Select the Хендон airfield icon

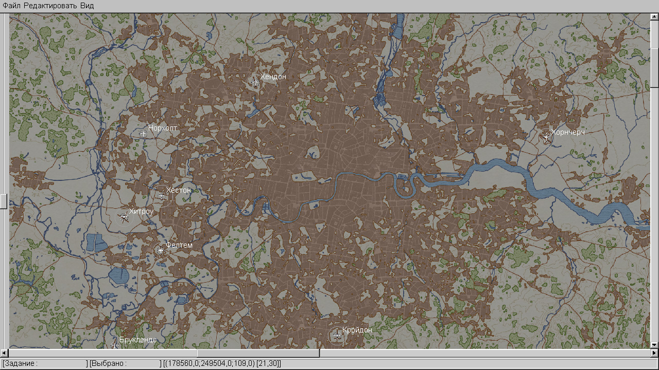click(254, 82)
